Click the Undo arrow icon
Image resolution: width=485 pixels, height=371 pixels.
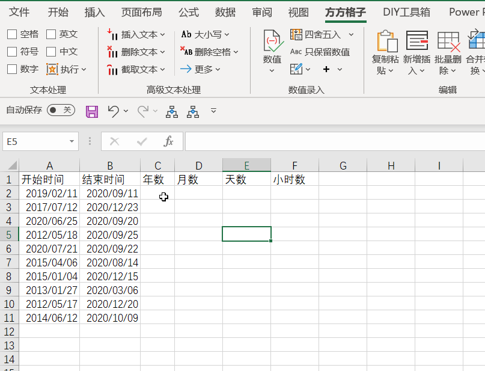click(113, 111)
